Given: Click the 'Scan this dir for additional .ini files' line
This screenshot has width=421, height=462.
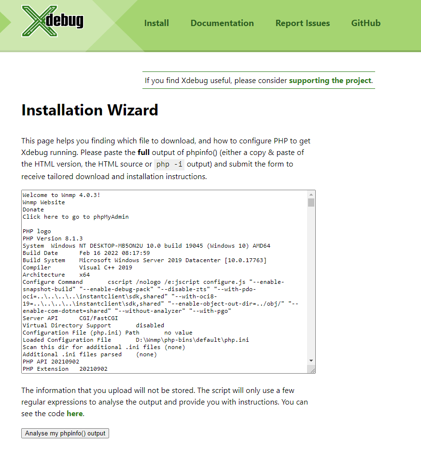Looking at the screenshot, I should 104,347.
